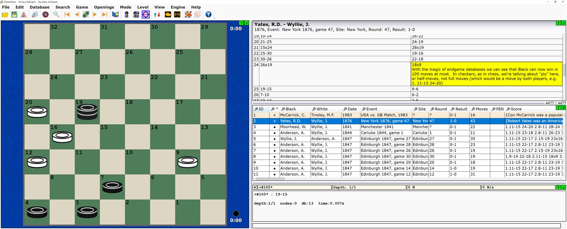Jump to the start of the game
Viewport: 567px width, 229px height.
[67, 15]
